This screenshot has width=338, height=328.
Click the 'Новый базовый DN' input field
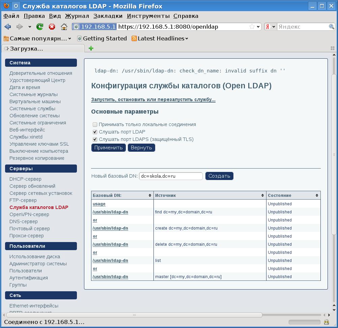171,176
